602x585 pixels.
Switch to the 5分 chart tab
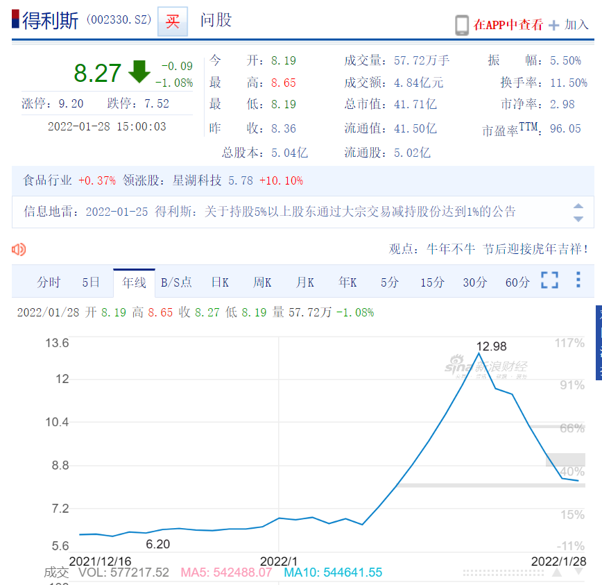click(390, 282)
